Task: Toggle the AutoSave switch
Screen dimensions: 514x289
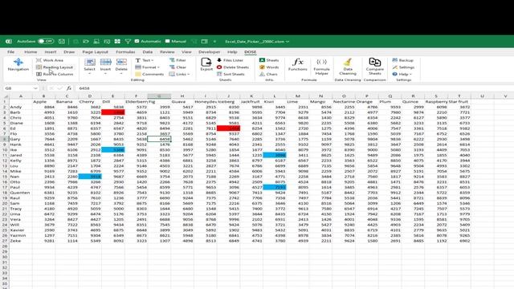Action: coord(46,41)
